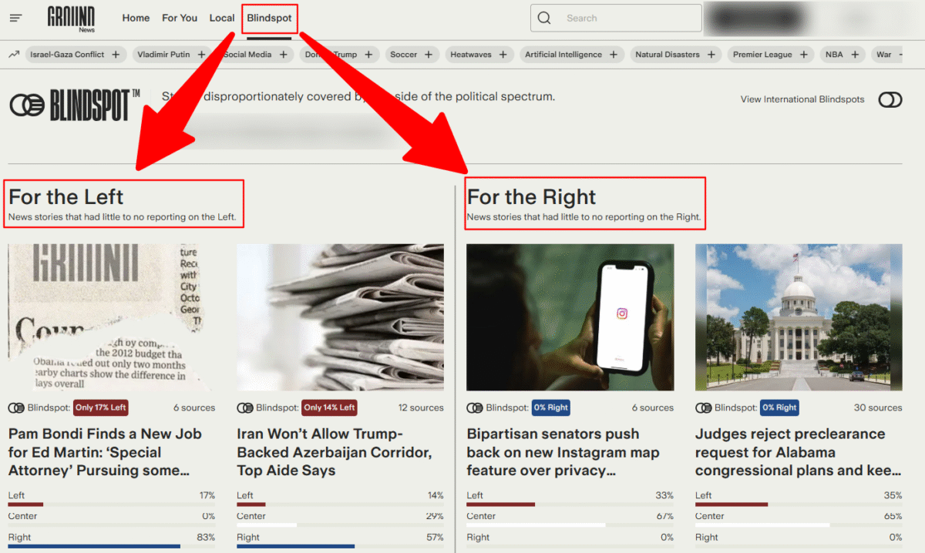Add Israel-Gaza Conflict topic with plus icon
925x553 pixels.
pos(116,55)
